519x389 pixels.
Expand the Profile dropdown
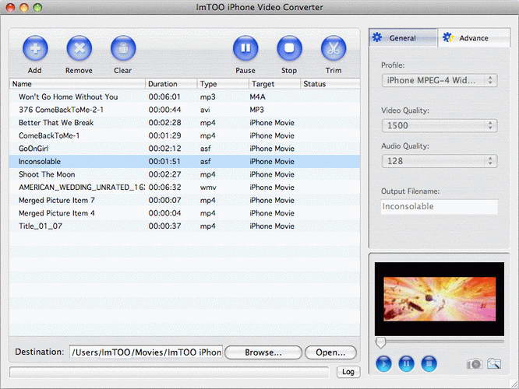pyautogui.click(x=440, y=80)
